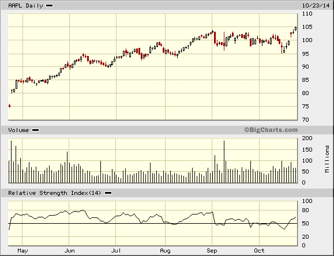Click the Jul month label
The image size is (334, 256).
click(x=116, y=251)
